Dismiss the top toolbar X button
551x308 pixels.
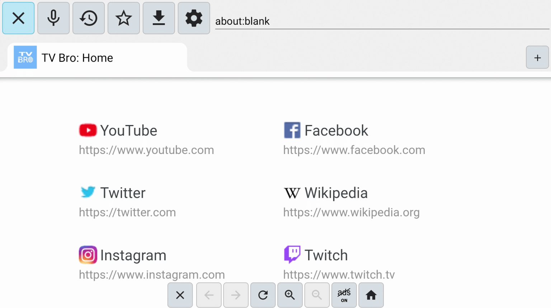[18, 18]
